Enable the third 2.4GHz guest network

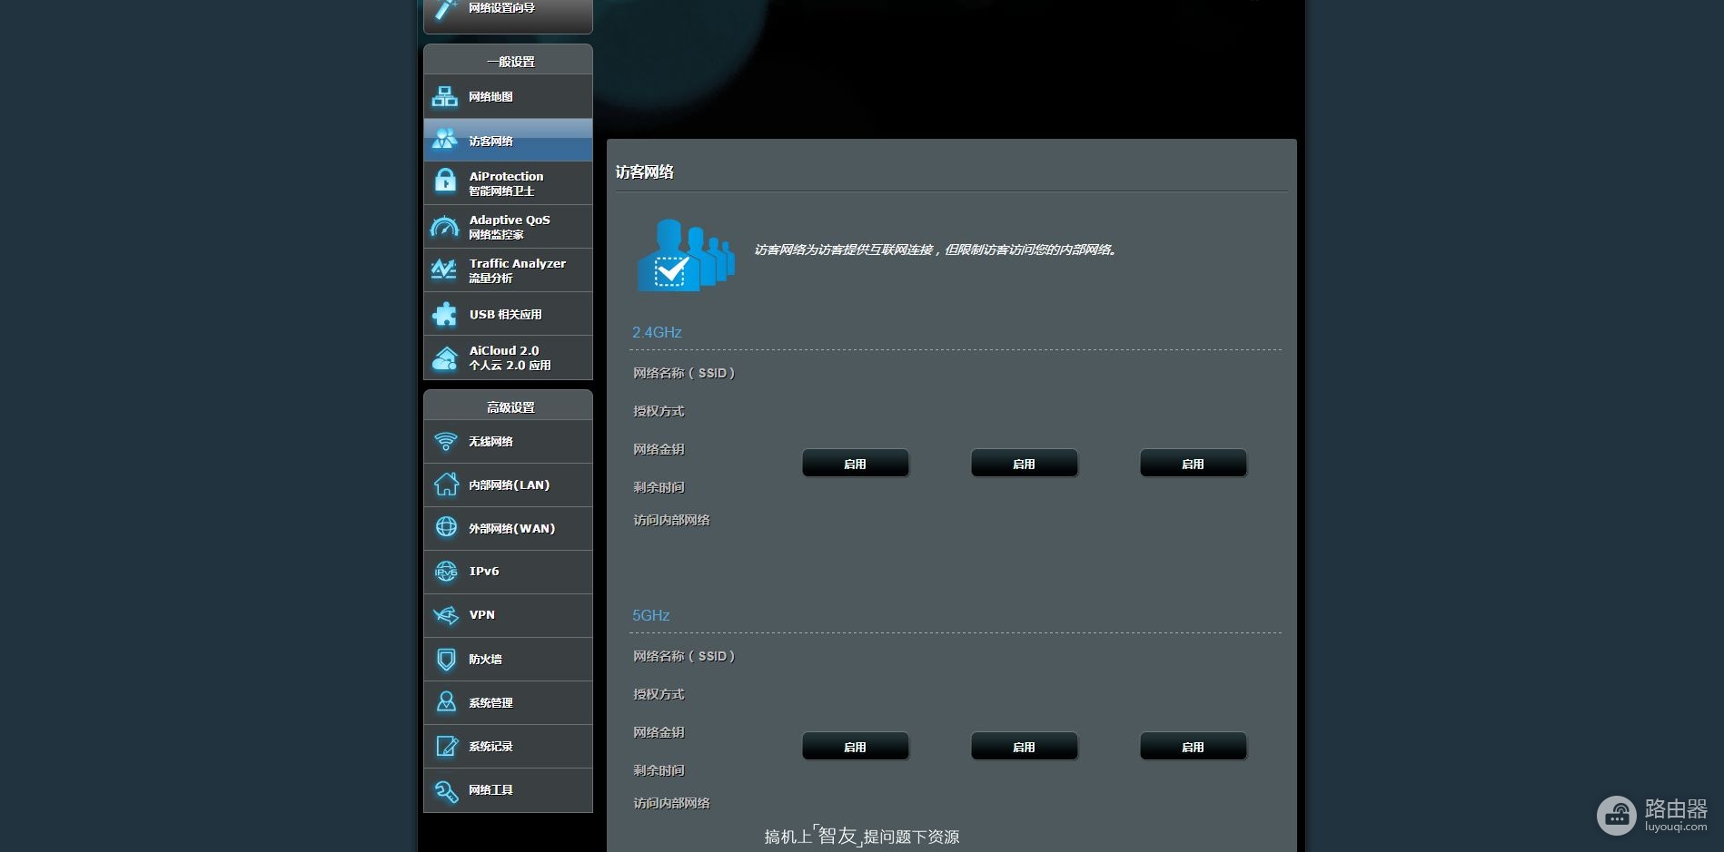click(1194, 464)
